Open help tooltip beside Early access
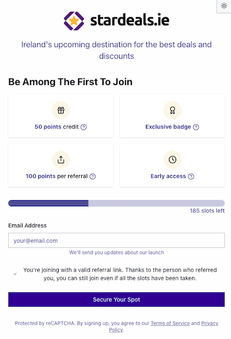Image resolution: width=231 pixels, height=339 pixels. pyautogui.click(x=191, y=177)
